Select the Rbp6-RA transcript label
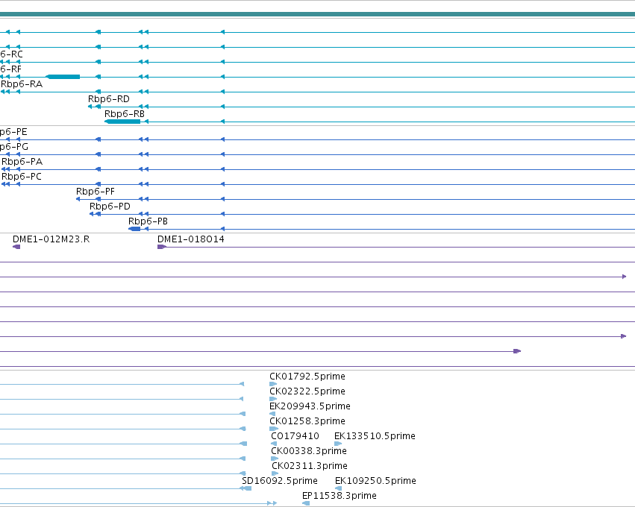Screen dimensions: 635x507 [x=22, y=84]
